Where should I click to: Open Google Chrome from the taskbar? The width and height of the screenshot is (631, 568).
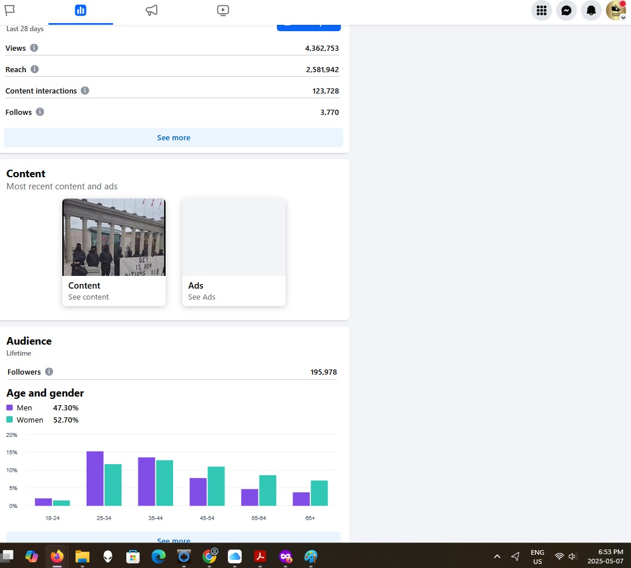209,556
